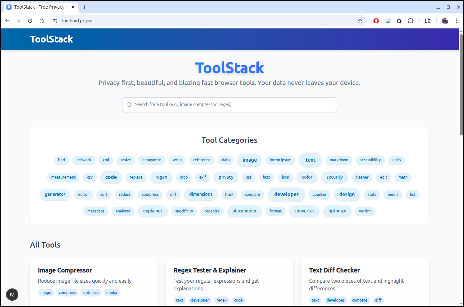Viewport: 464px width, 307px height.
Task: Filter by the 'privacy' category tag
Action: (226, 177)
